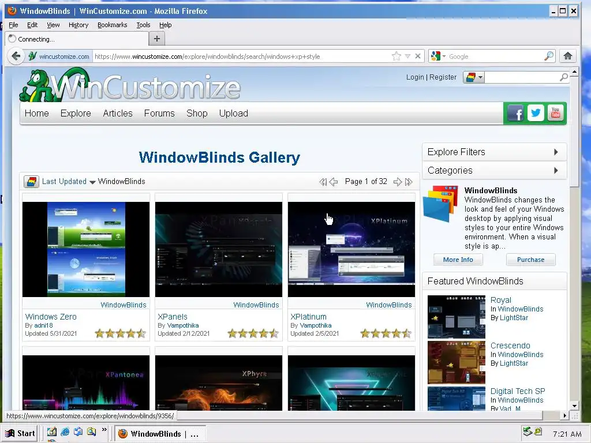Viewport: 591px width, 443px height.
Task: Go back with the Firefox back arrow
Action: 16,56
